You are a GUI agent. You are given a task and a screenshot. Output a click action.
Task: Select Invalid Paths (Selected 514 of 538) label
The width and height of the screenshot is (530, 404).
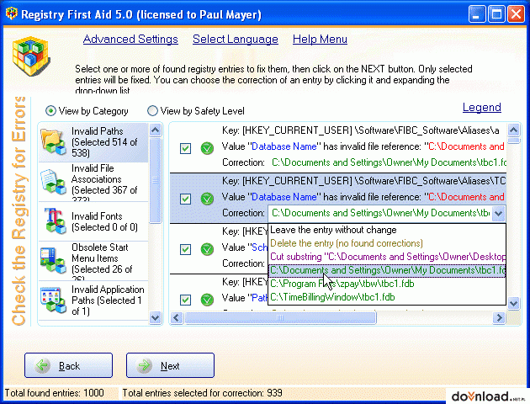(104, 142)
